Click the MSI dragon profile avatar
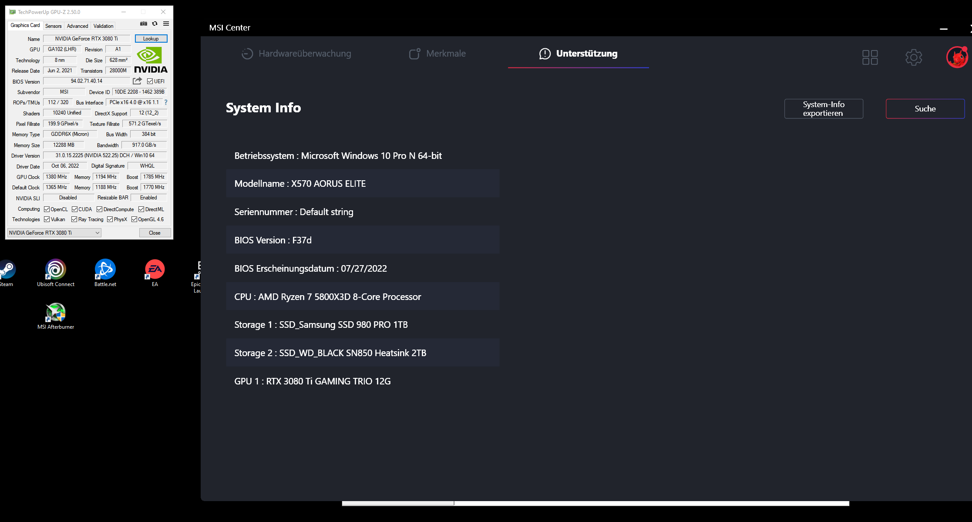Viewport: 972px width, 522px height. (x=956, y=57)
